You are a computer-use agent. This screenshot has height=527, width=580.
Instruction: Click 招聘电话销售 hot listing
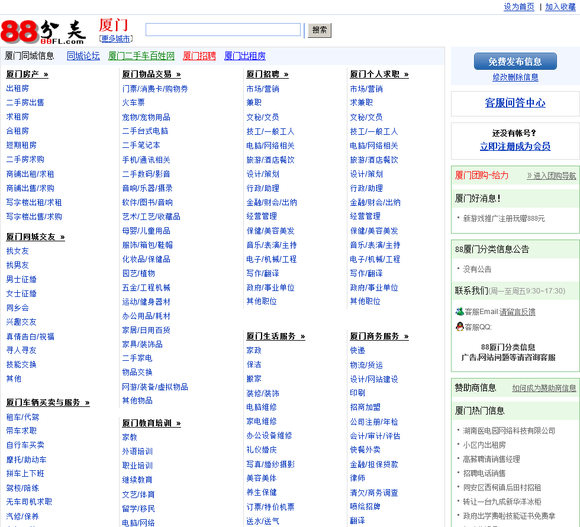point(484,473)
